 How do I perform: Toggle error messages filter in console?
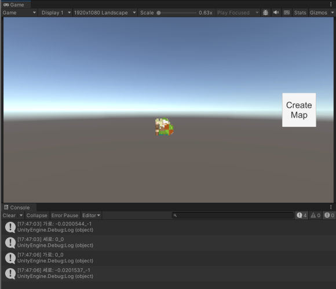pos(329,215)
